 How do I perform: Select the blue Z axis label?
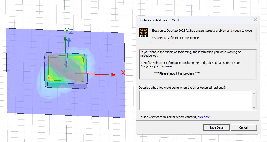coord(71,31)
